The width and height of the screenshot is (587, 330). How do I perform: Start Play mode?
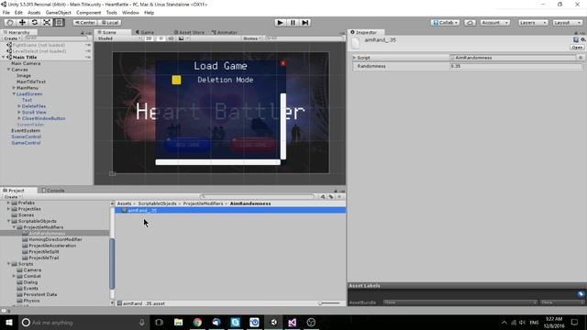coord(280,22)
